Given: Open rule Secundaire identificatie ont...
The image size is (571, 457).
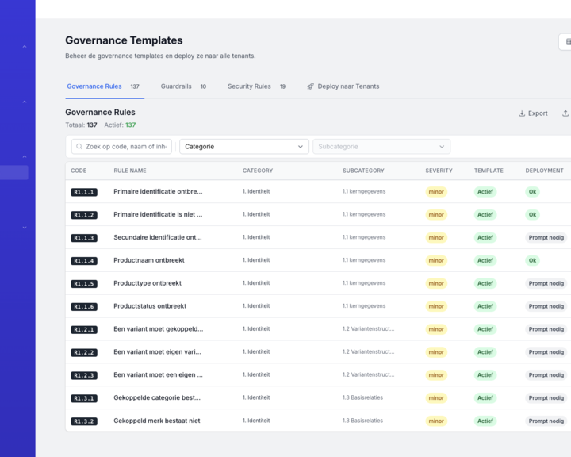Looking at the screenshot, I should pos(158,237).
